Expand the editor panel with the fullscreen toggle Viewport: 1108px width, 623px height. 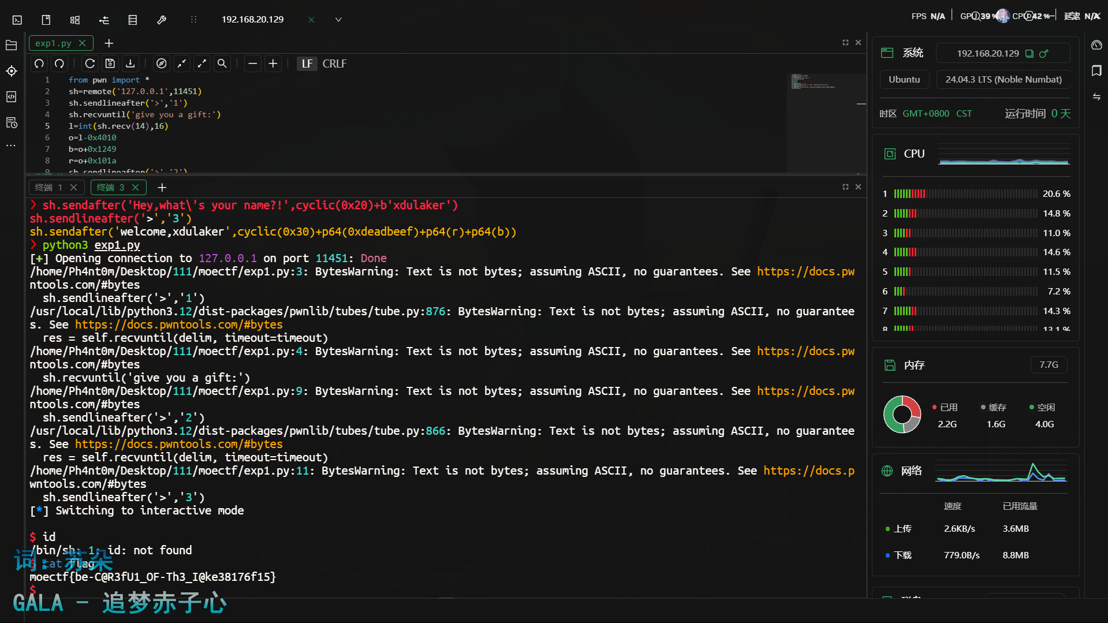845,42
